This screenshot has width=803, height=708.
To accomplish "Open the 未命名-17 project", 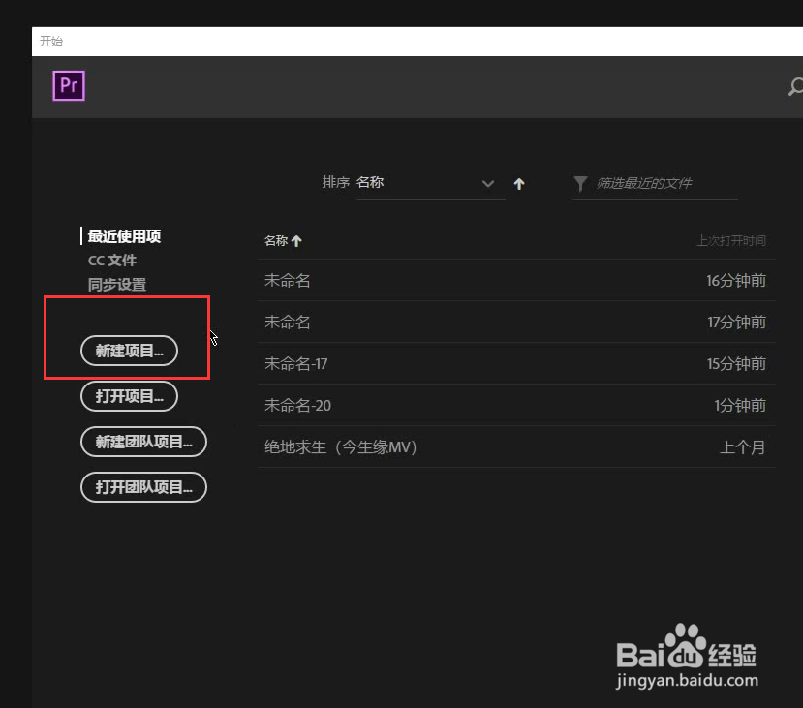I will [x=516, y=363].
